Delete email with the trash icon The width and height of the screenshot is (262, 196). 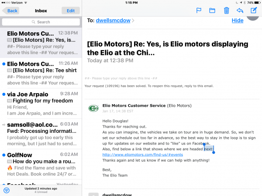coord(226,10)
